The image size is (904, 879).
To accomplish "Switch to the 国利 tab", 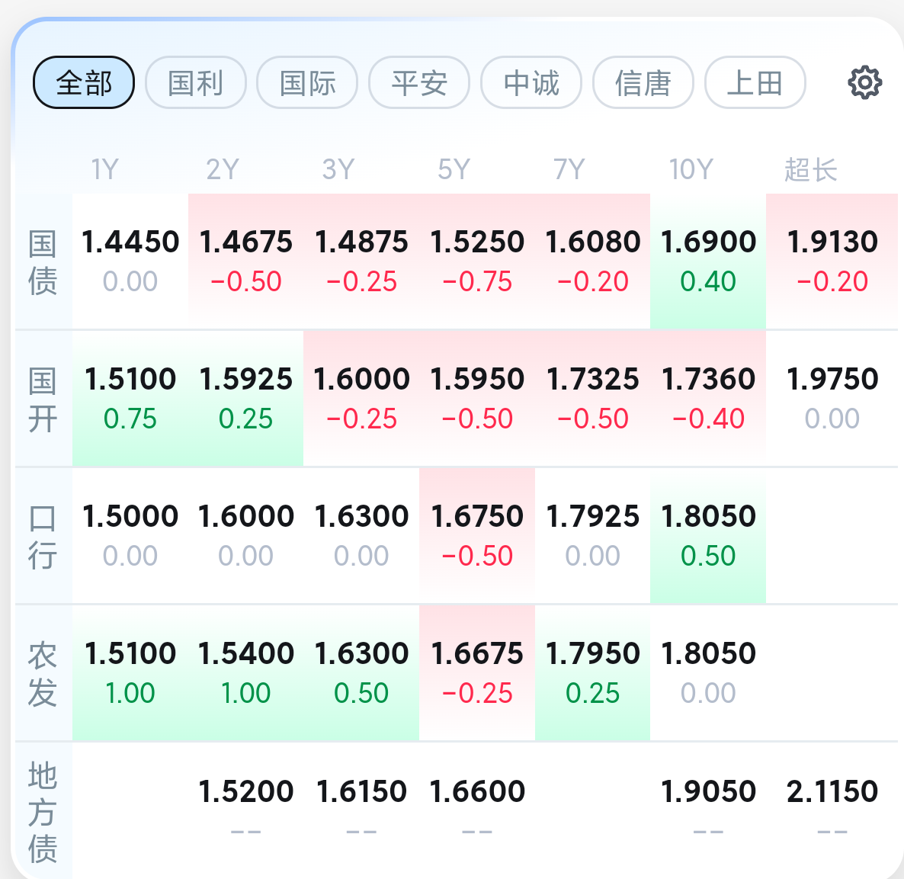I will tap(196, 82).
